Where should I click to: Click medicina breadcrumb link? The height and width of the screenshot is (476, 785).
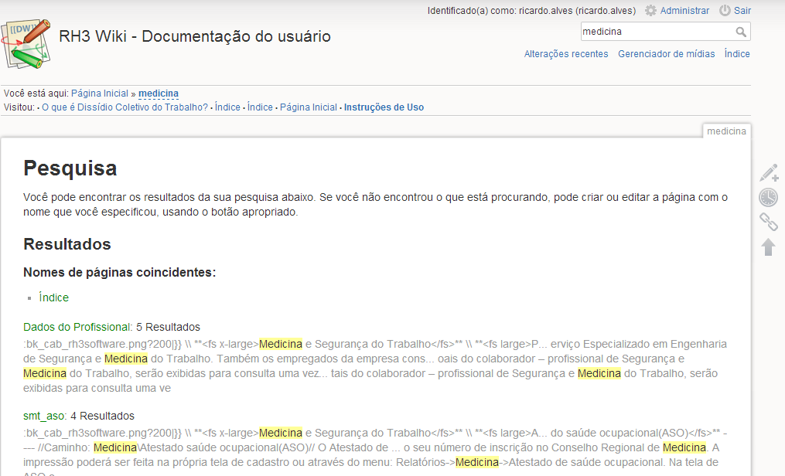tap(159, 93)
